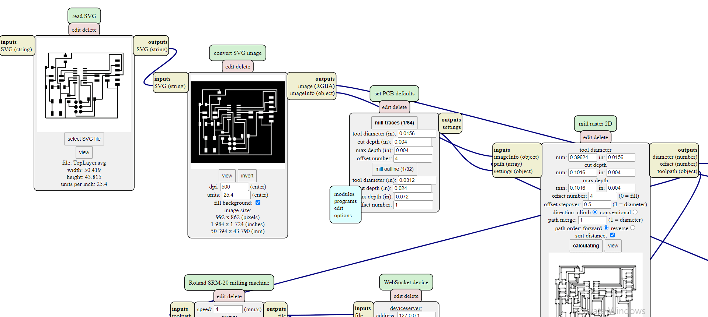This screenshot has width=708, height=317.
Task: Click the 'read SVG' module title
Action: tap(84, 16)
